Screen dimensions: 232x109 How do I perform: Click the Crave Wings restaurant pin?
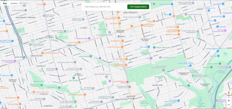(79, 42)
